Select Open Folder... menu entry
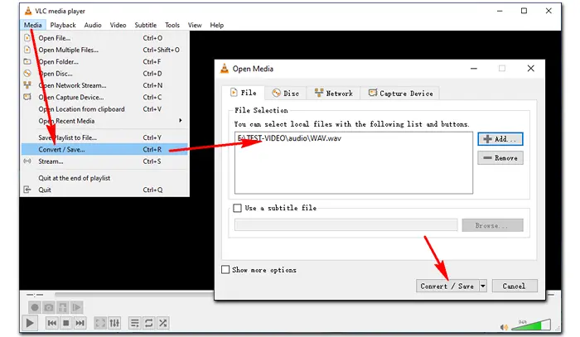The image size is (580, 337). coord(104,62)
